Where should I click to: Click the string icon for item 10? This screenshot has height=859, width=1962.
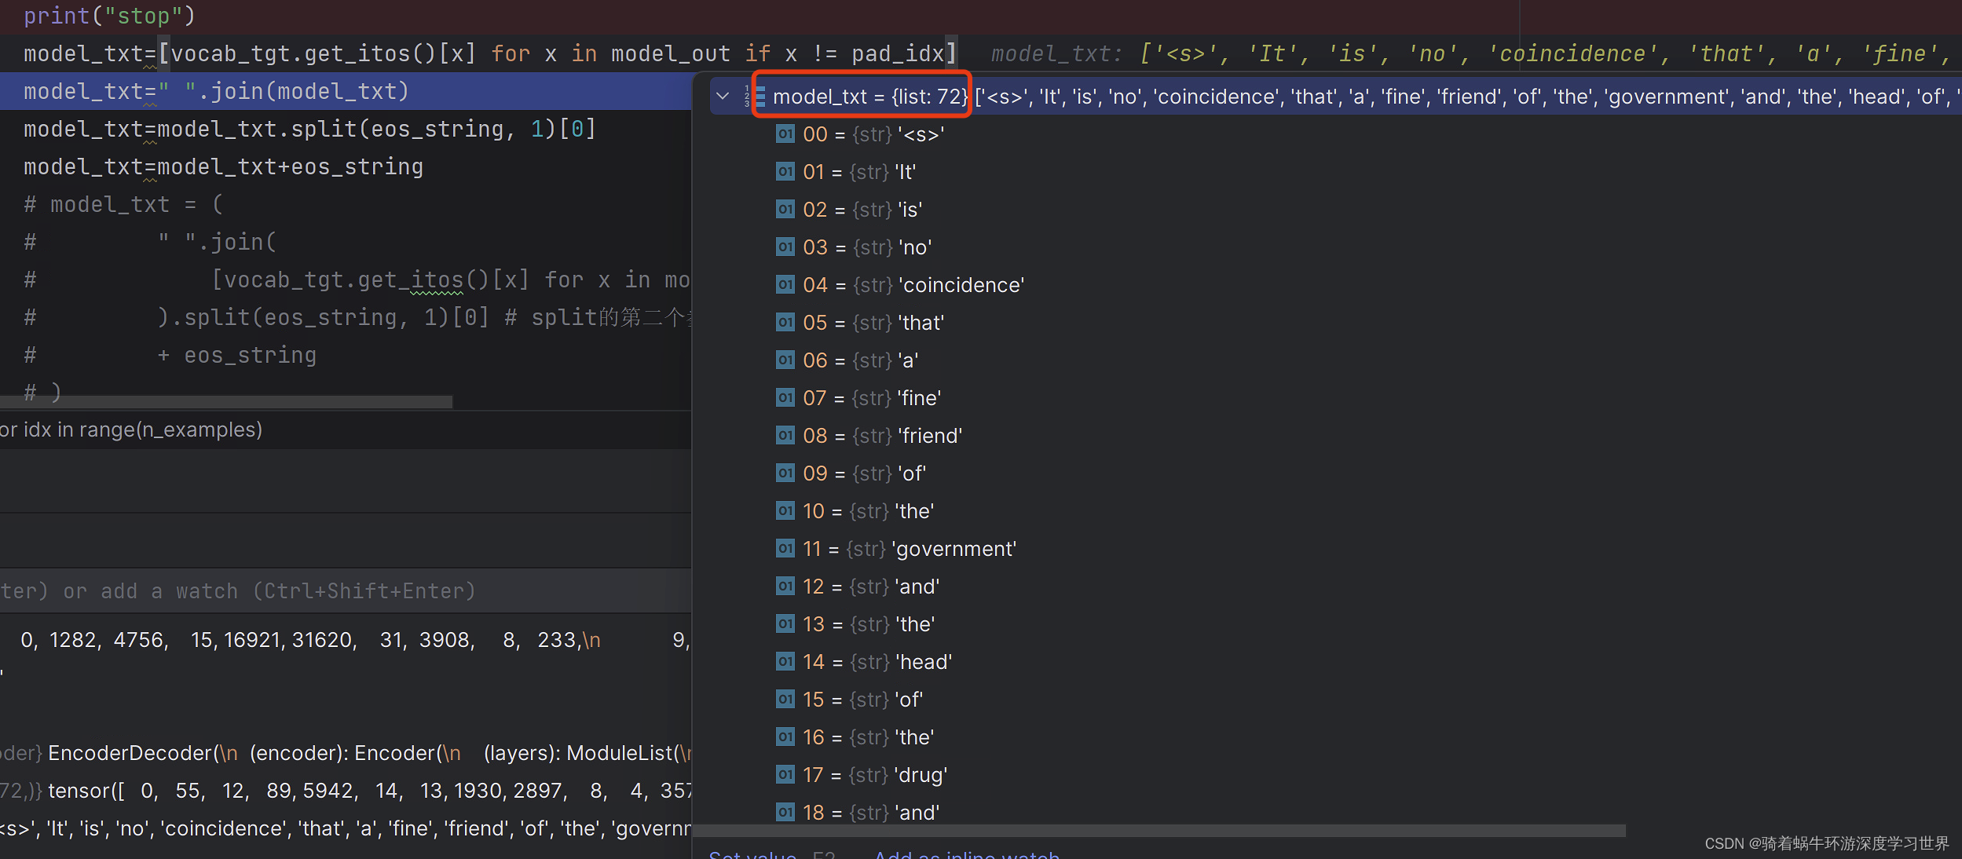click(785, 510)
